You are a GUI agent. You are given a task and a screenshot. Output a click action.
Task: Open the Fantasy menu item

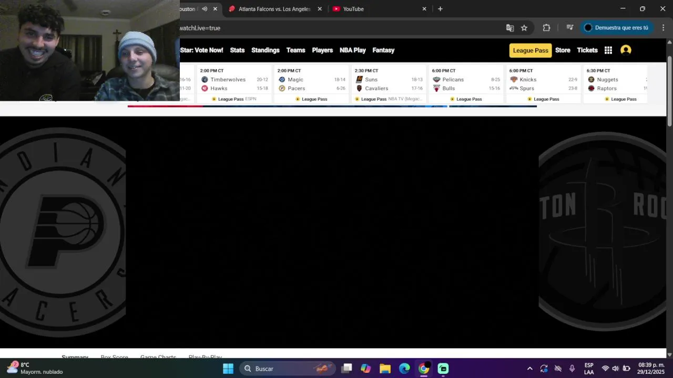click(383, 50)
